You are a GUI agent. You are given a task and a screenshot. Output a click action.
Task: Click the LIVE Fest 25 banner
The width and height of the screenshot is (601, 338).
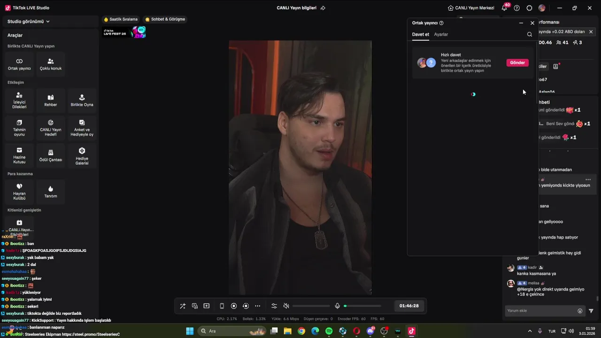[124, 32]
